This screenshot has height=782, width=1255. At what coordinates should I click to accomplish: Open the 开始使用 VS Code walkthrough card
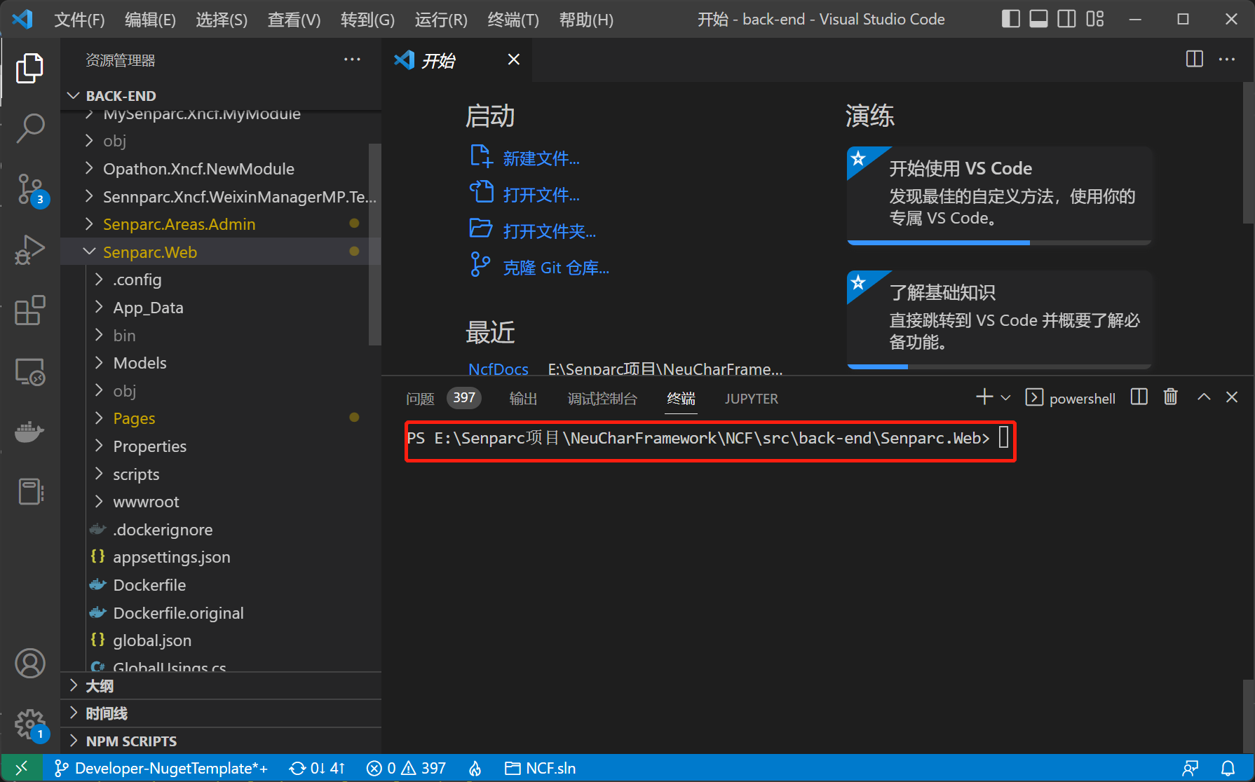point(999,195)
